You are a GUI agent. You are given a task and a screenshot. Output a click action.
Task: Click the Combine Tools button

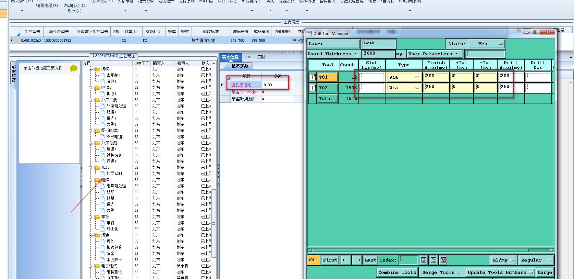(397, 272)
